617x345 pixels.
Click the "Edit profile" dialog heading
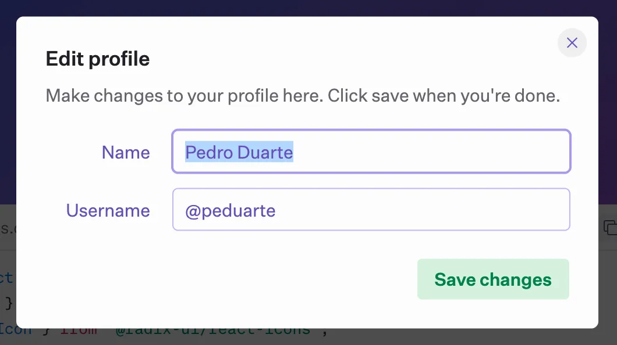pos(98,59)
